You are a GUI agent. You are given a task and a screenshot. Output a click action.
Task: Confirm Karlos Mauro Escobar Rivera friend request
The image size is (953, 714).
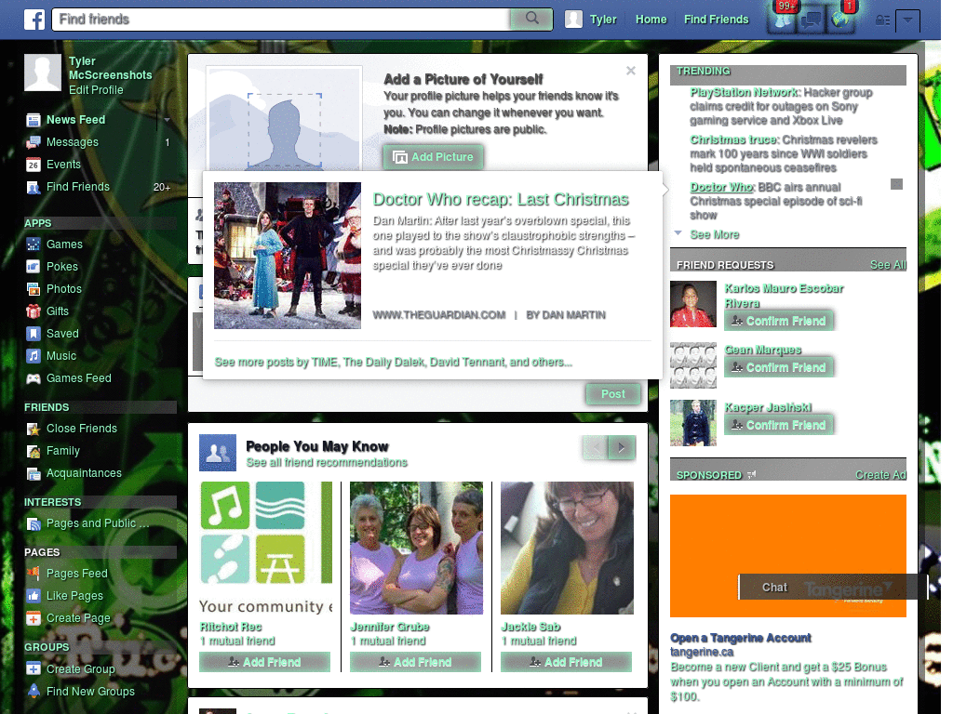[x=779, y=321]
